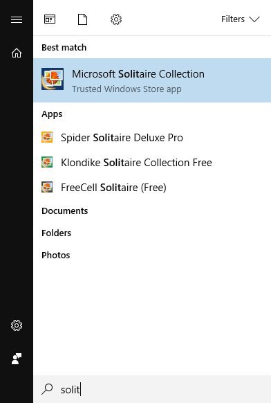Launch Microsoft Solitaire Collection best match

click(x=152, y=80)
